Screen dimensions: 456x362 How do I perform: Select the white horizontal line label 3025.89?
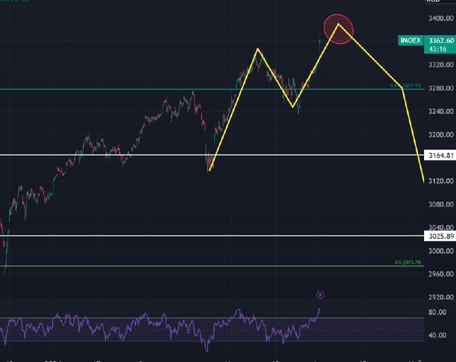(441, 236)
